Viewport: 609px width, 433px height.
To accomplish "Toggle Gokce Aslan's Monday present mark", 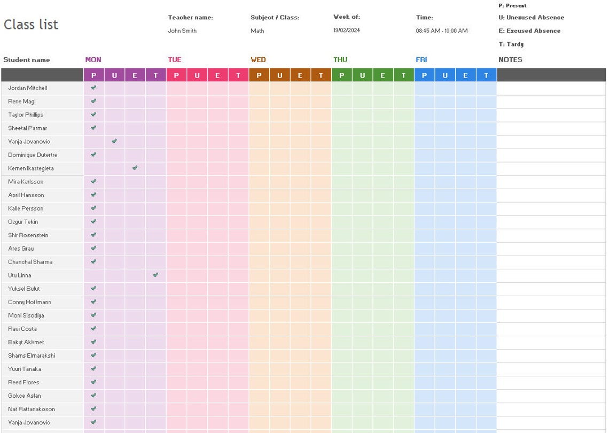I will point(93,396).
